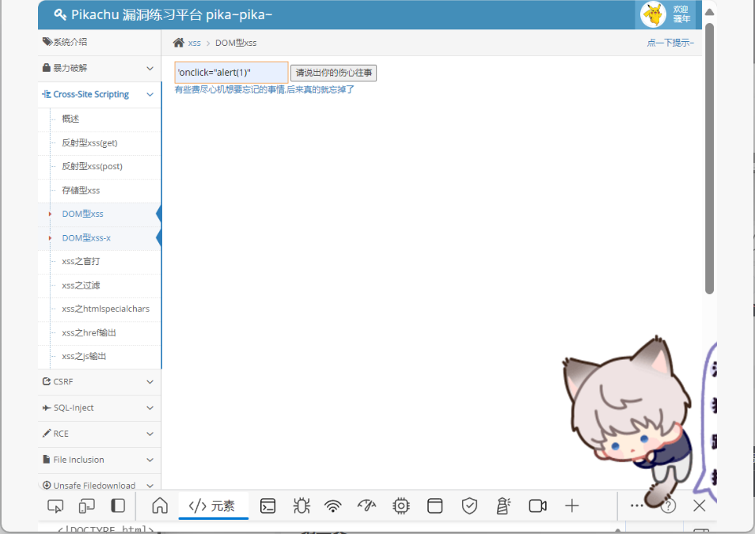Click the Pikachu avatar in header
The width and height of the screenshot is (755, 534).
pyautogui.click(x=653, y=14)
